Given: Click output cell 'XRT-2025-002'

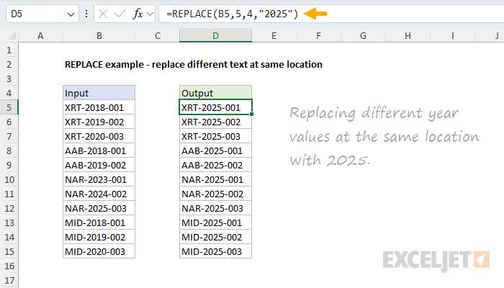Looking at the screenshot, I should pos(215,122).
